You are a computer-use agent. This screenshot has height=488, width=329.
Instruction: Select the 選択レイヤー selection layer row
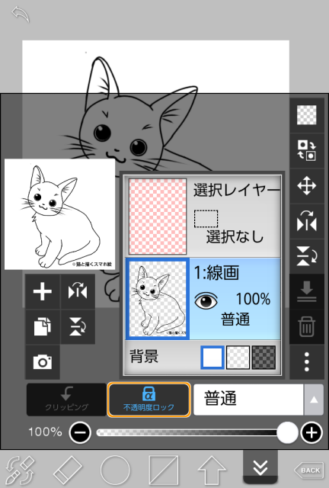tap(203, 217)
